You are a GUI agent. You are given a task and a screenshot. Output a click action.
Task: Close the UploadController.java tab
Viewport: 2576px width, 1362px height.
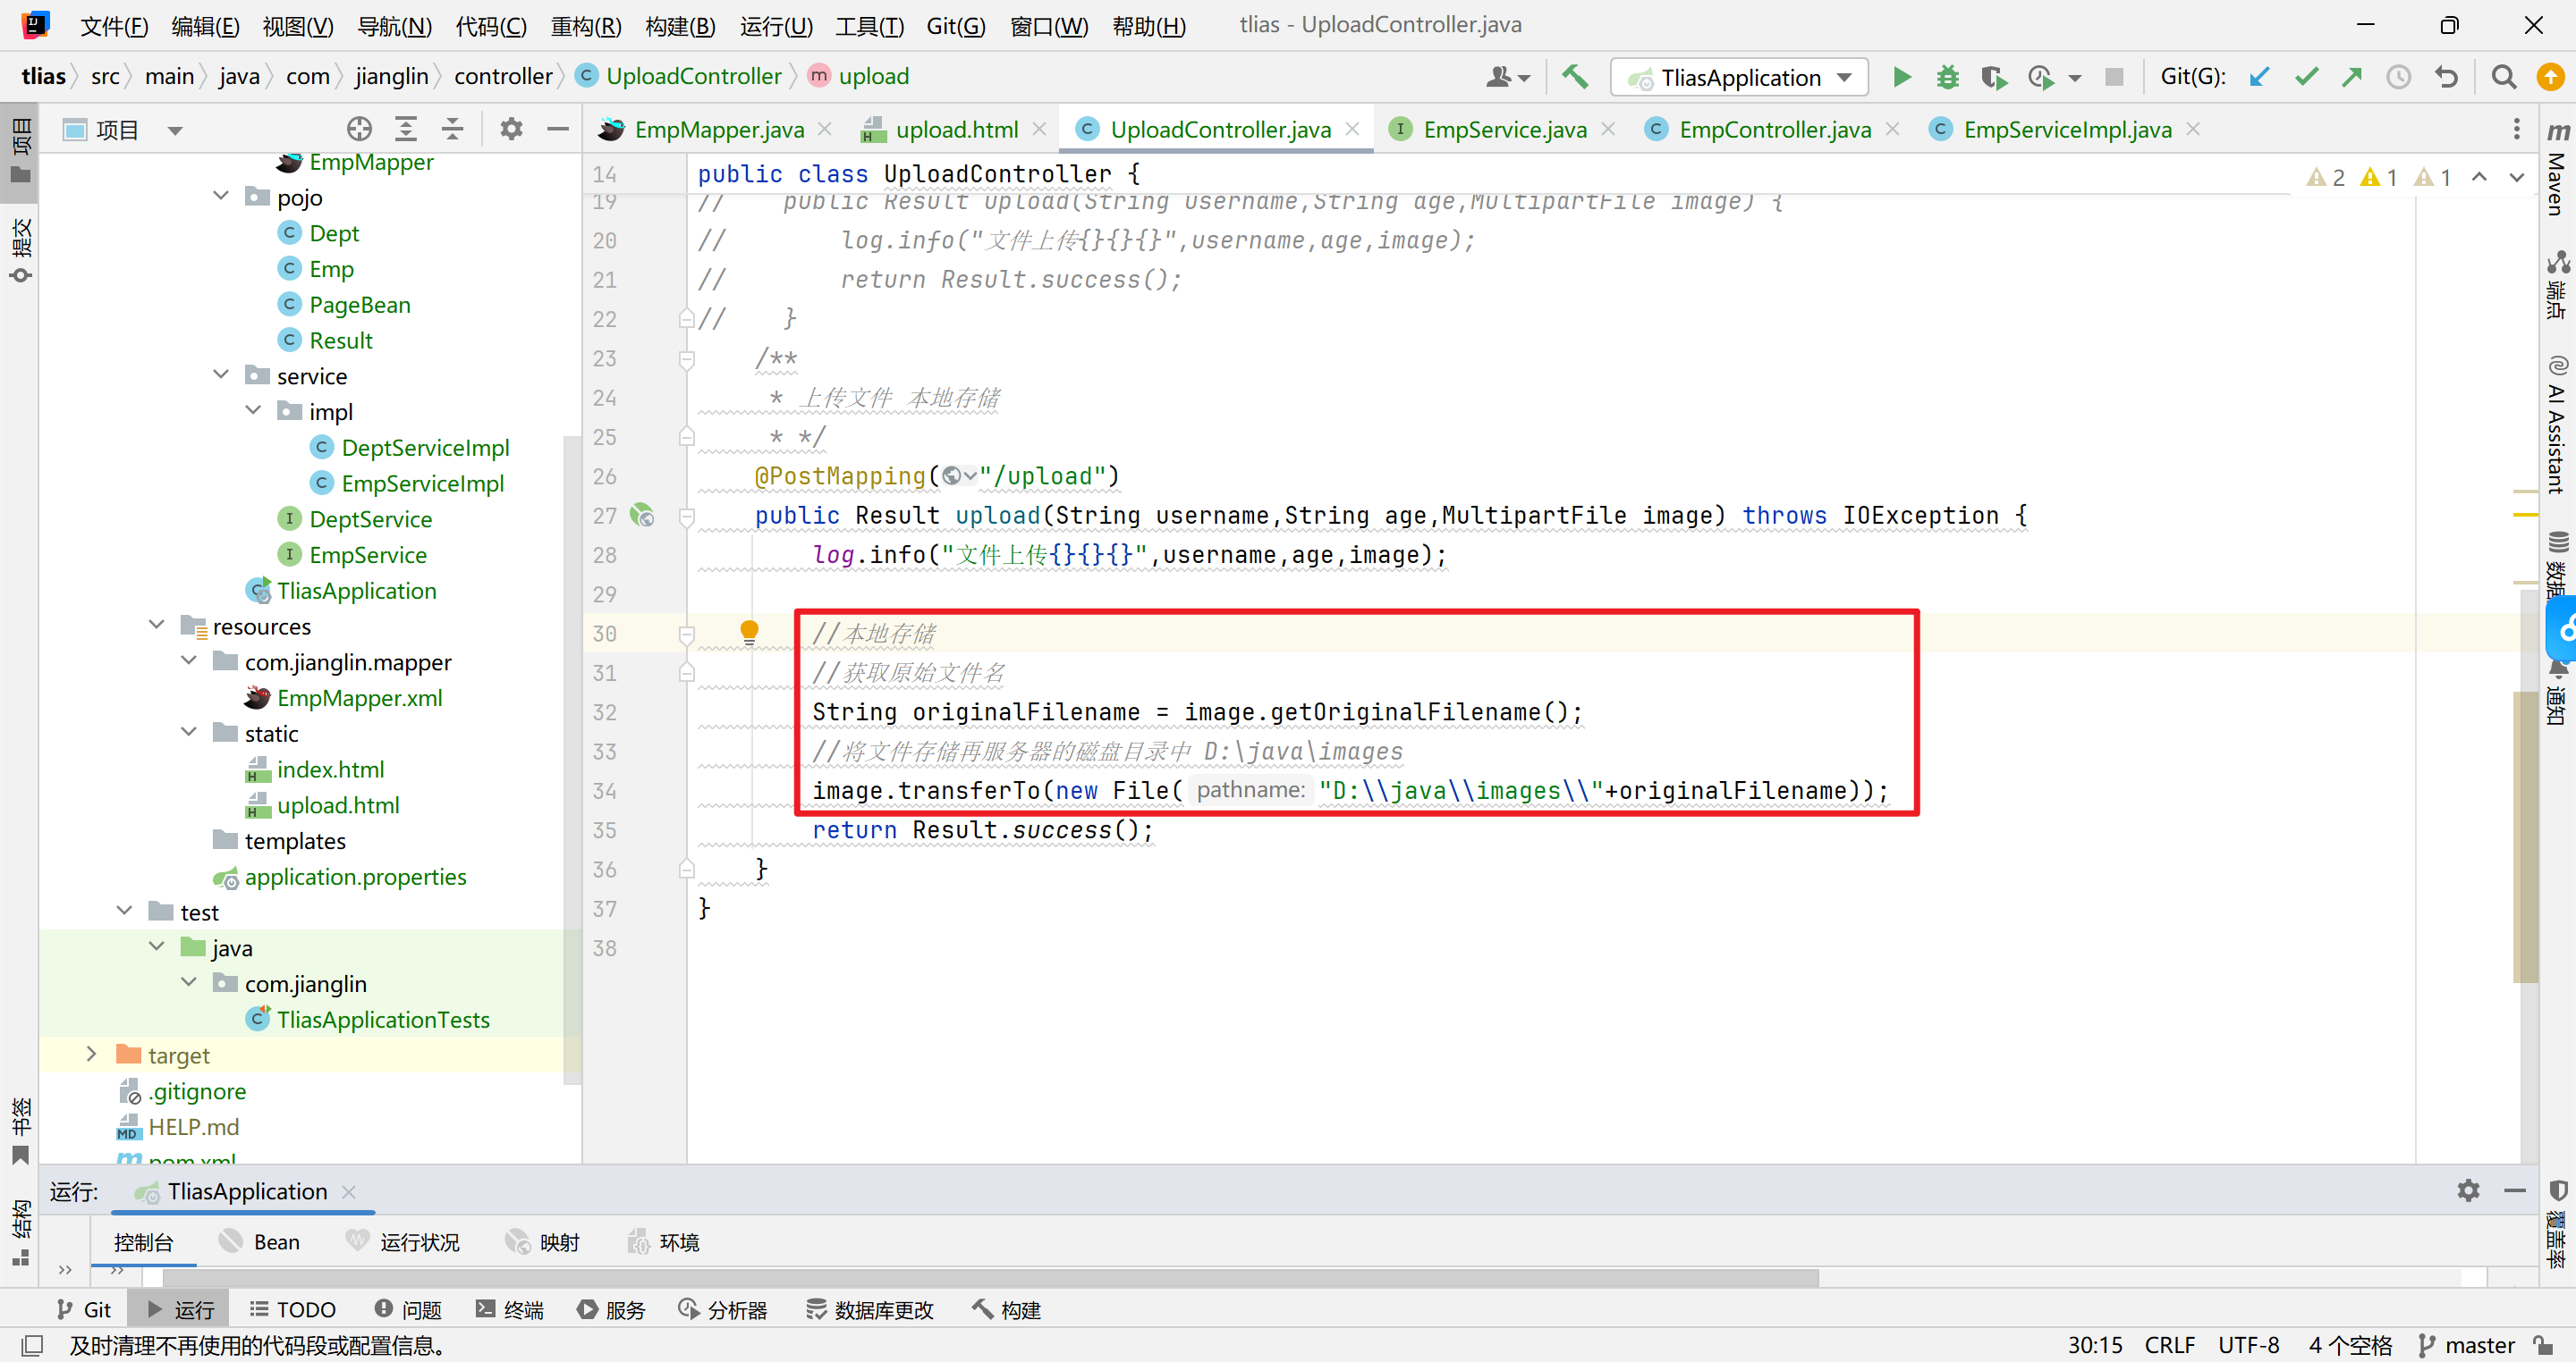(x=1352, y=129)
